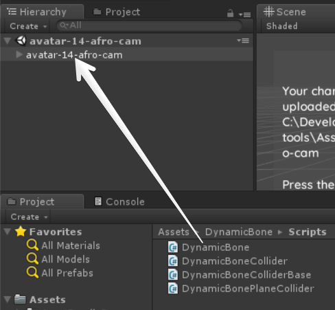Collapse the avatar-14-afro-cam scene root
The width and height of the screenshot is (335, 310).
point(8,41)
